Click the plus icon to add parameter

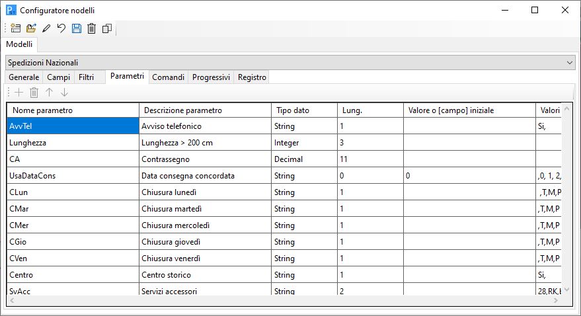(x=19, y=93)
